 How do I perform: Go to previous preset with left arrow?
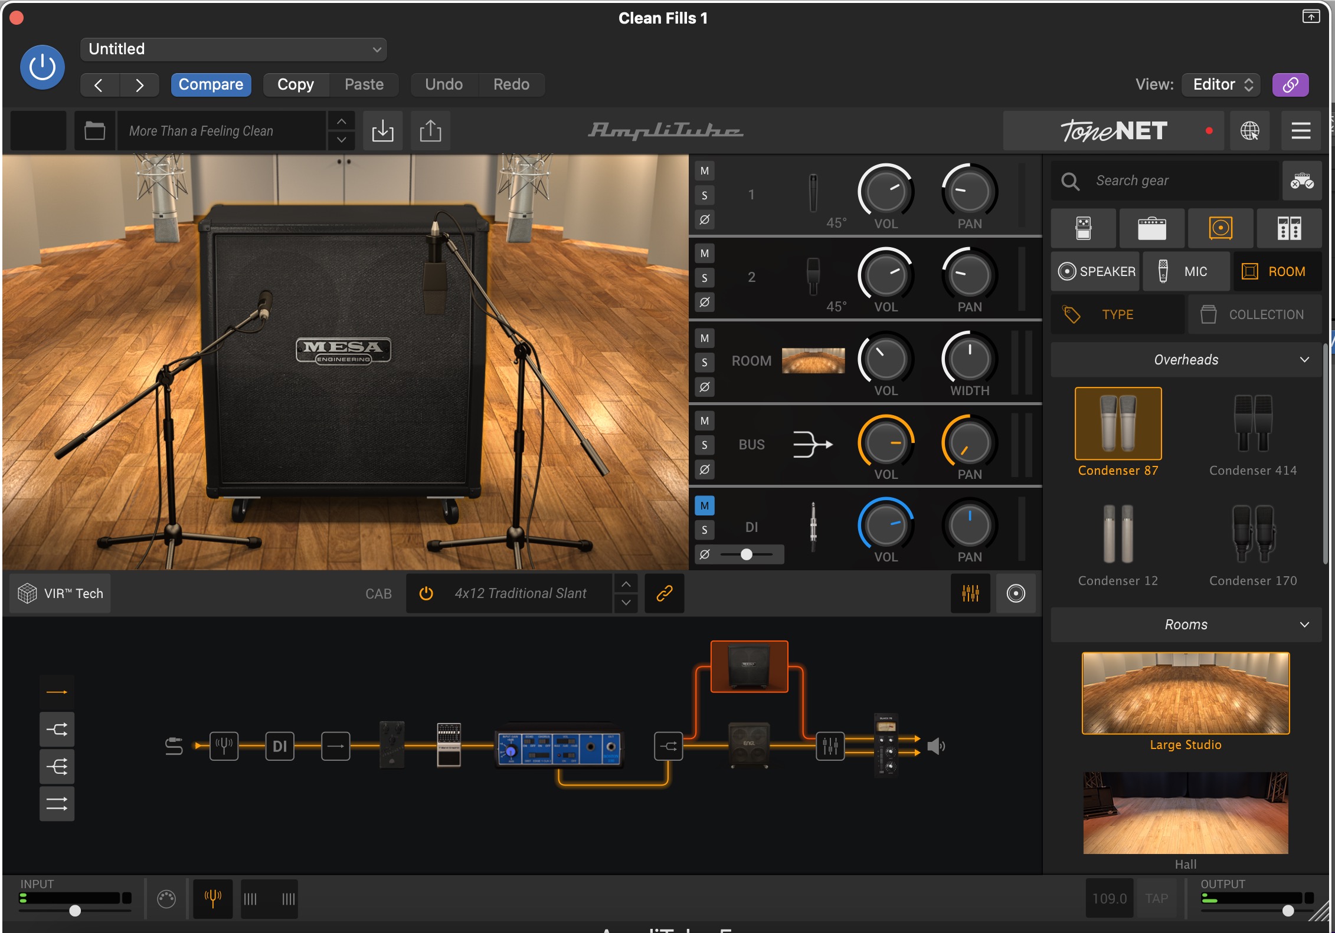coord(99,85)
